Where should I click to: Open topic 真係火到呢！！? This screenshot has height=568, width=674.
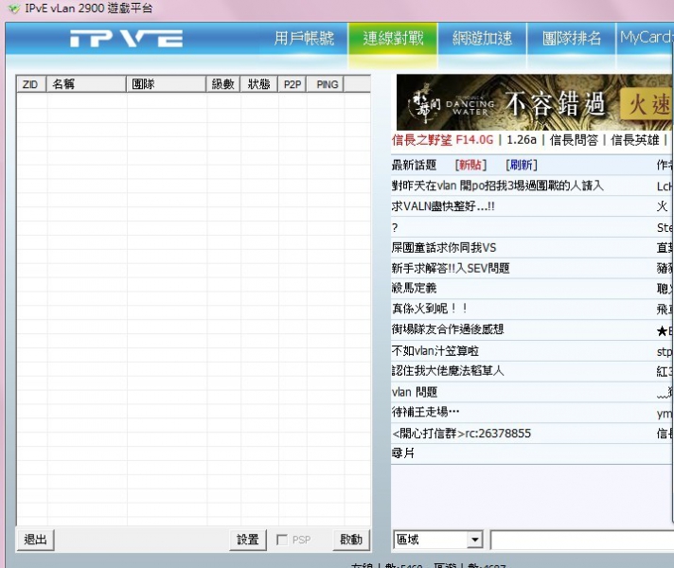430,309
